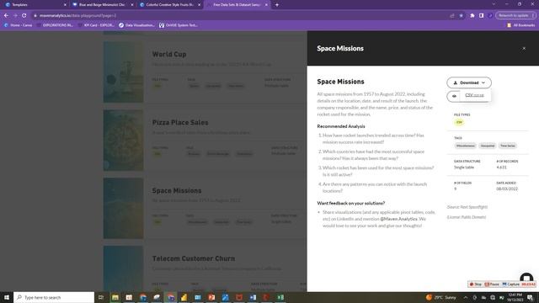Screen dimensions: 539x303
Task: Switch to Blue and Beige Minimalist tab
Action: (103, 5)
